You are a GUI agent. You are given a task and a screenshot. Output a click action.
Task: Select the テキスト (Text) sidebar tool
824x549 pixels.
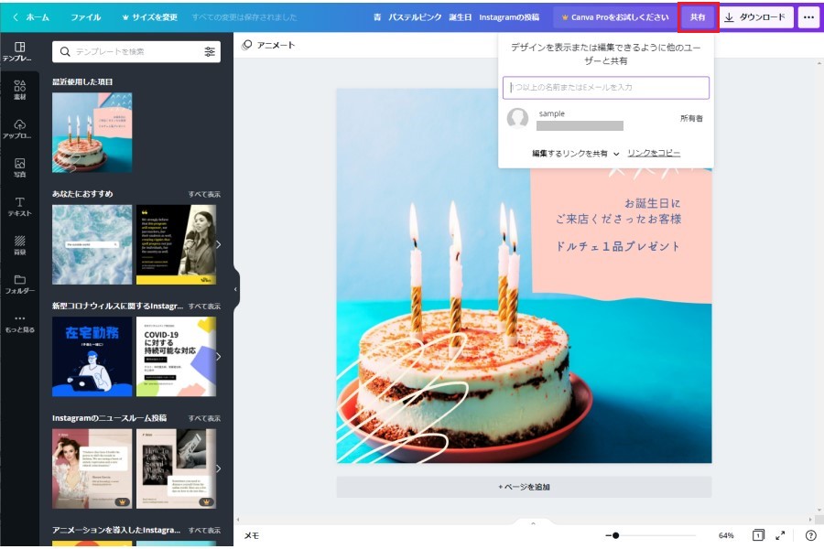(x=19, y=206)
